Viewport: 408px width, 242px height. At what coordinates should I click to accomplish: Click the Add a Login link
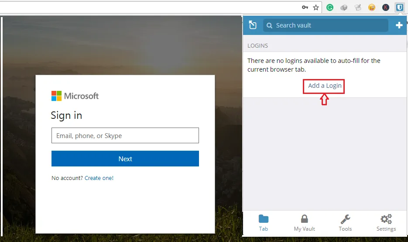pos(325,86)
